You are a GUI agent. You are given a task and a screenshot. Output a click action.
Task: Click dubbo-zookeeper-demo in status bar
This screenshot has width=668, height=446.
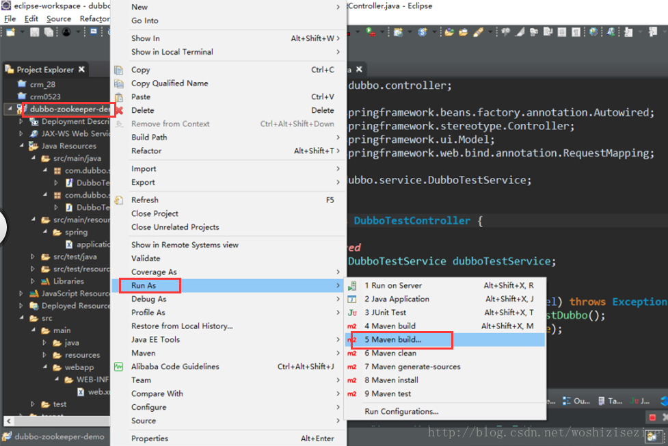click(x=59, y=436)
